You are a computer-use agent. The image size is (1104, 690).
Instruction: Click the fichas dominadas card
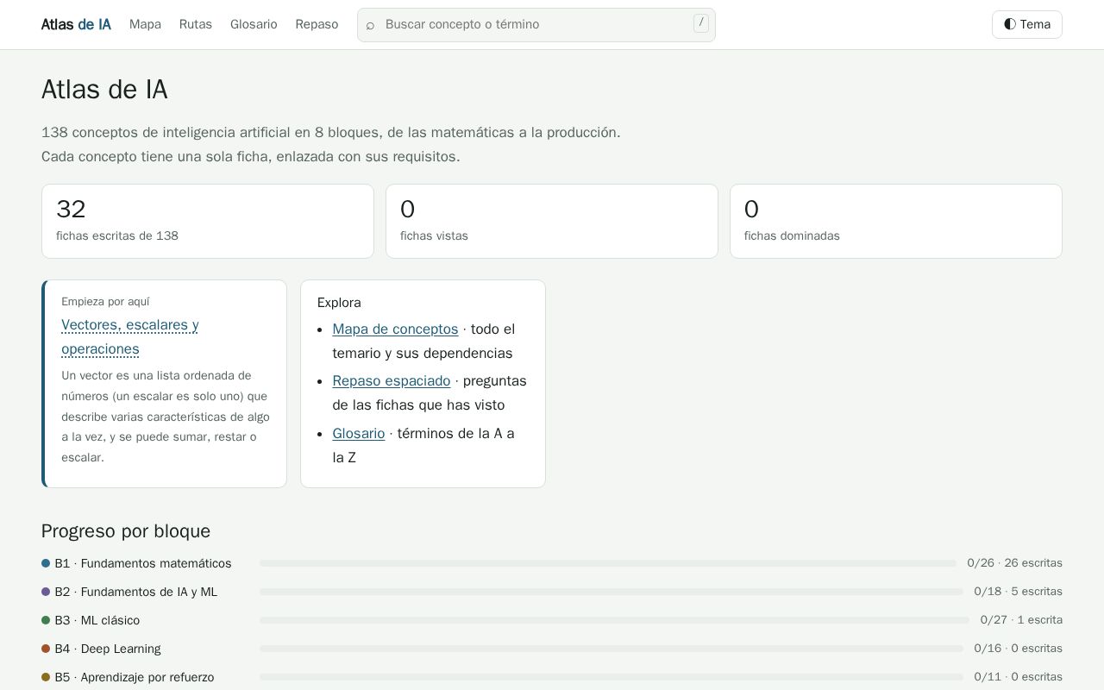(x=896, y=221)
